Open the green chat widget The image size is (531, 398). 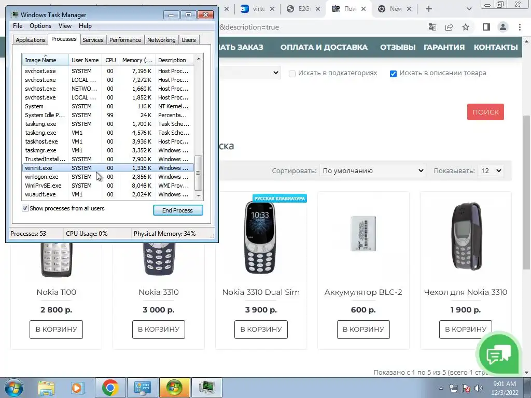[x=498, y=354]
